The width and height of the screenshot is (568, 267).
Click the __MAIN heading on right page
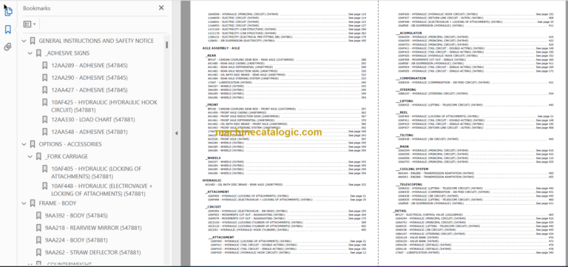402,146
